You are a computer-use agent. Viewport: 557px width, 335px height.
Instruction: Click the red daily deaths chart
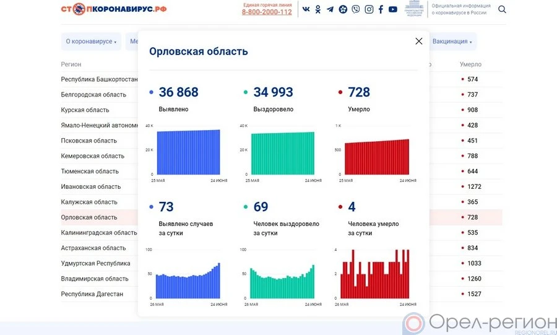[x=374, y=274]
